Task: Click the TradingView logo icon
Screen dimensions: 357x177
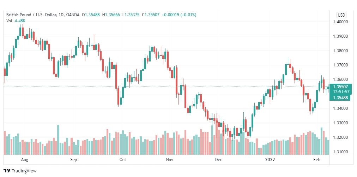Action: point(7,171)
